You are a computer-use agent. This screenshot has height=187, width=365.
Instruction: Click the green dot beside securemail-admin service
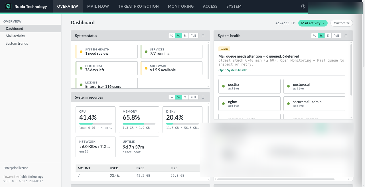point(288,103)
